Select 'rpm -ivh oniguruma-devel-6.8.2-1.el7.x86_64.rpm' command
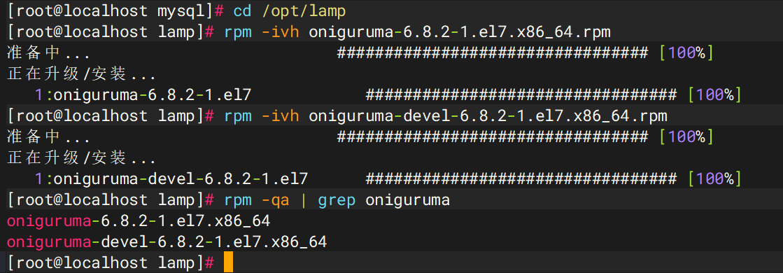Viewport: 783px width, 273px height. (x=446, y=116)
